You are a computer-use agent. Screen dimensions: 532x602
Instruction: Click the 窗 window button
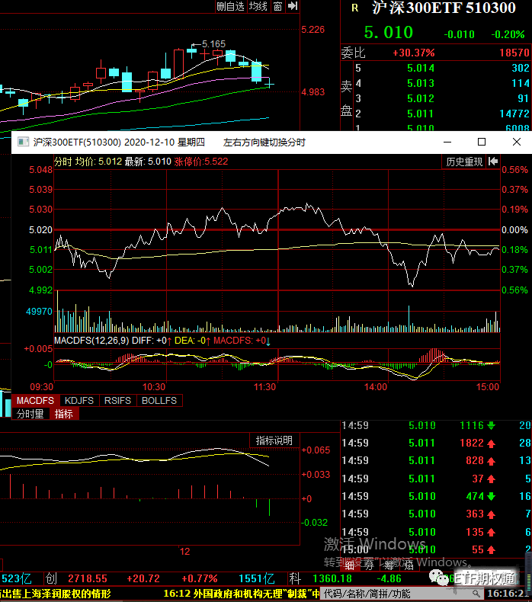[x=277, y=6]
